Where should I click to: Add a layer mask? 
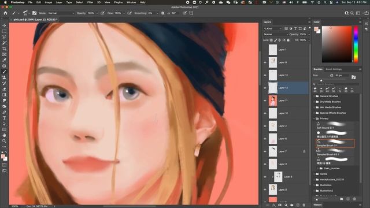pyautogui.click(x=280, y=205)
